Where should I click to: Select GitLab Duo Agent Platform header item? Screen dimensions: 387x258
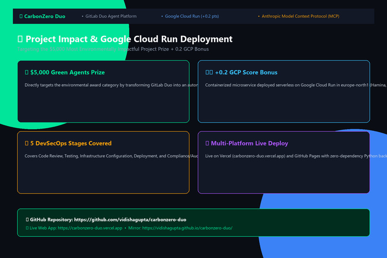[x=111, y=16]
